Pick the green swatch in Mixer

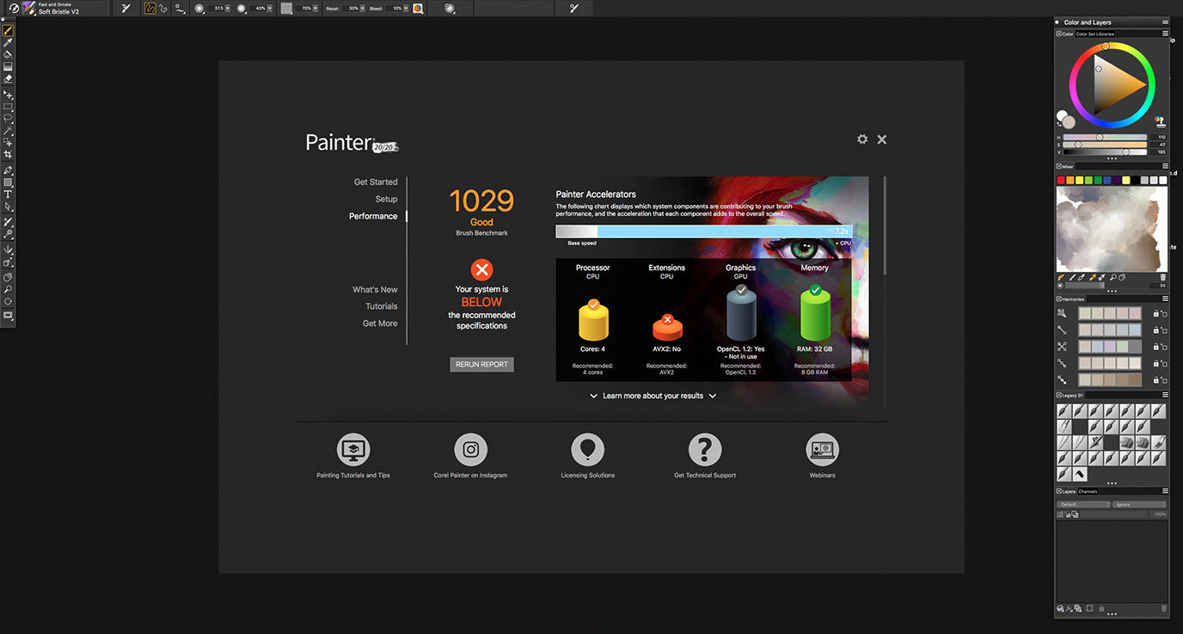(x=1098, y=181)
